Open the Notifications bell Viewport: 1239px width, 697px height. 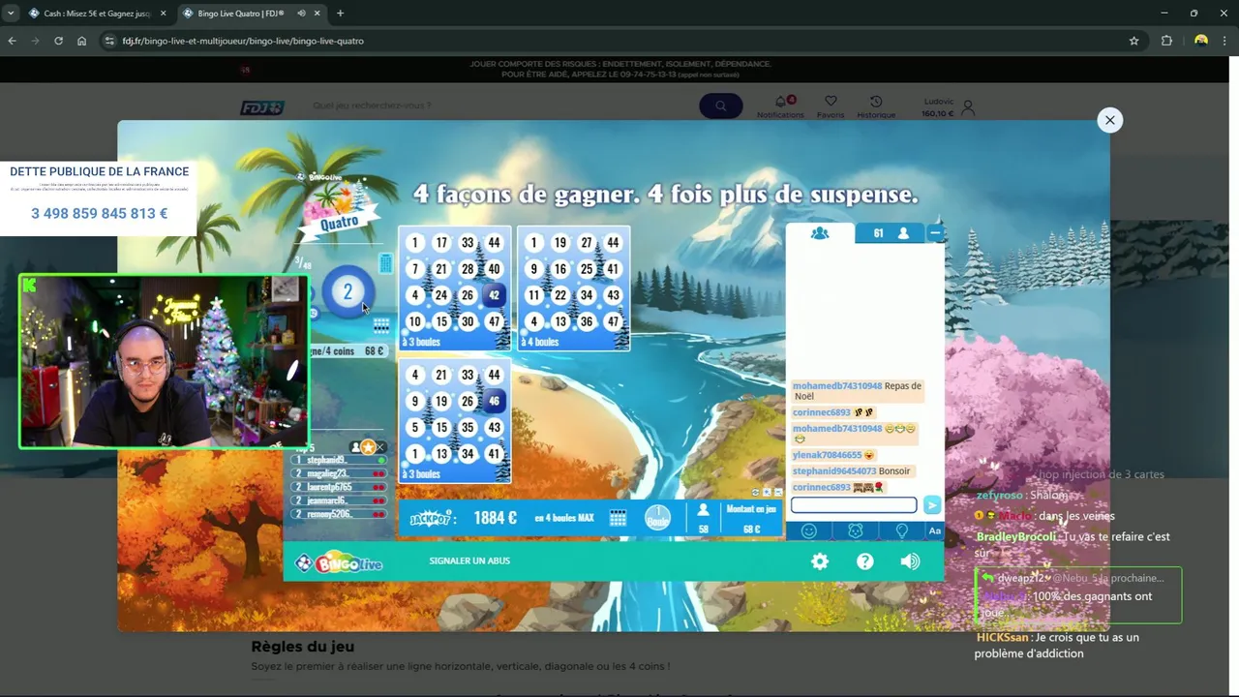tap(780, 102)
